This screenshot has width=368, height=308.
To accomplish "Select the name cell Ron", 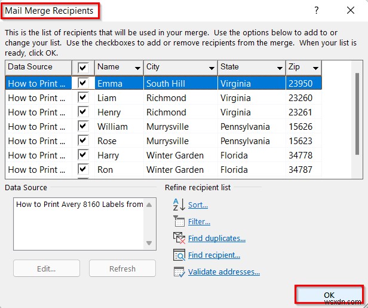I will [x=119, y=169].
